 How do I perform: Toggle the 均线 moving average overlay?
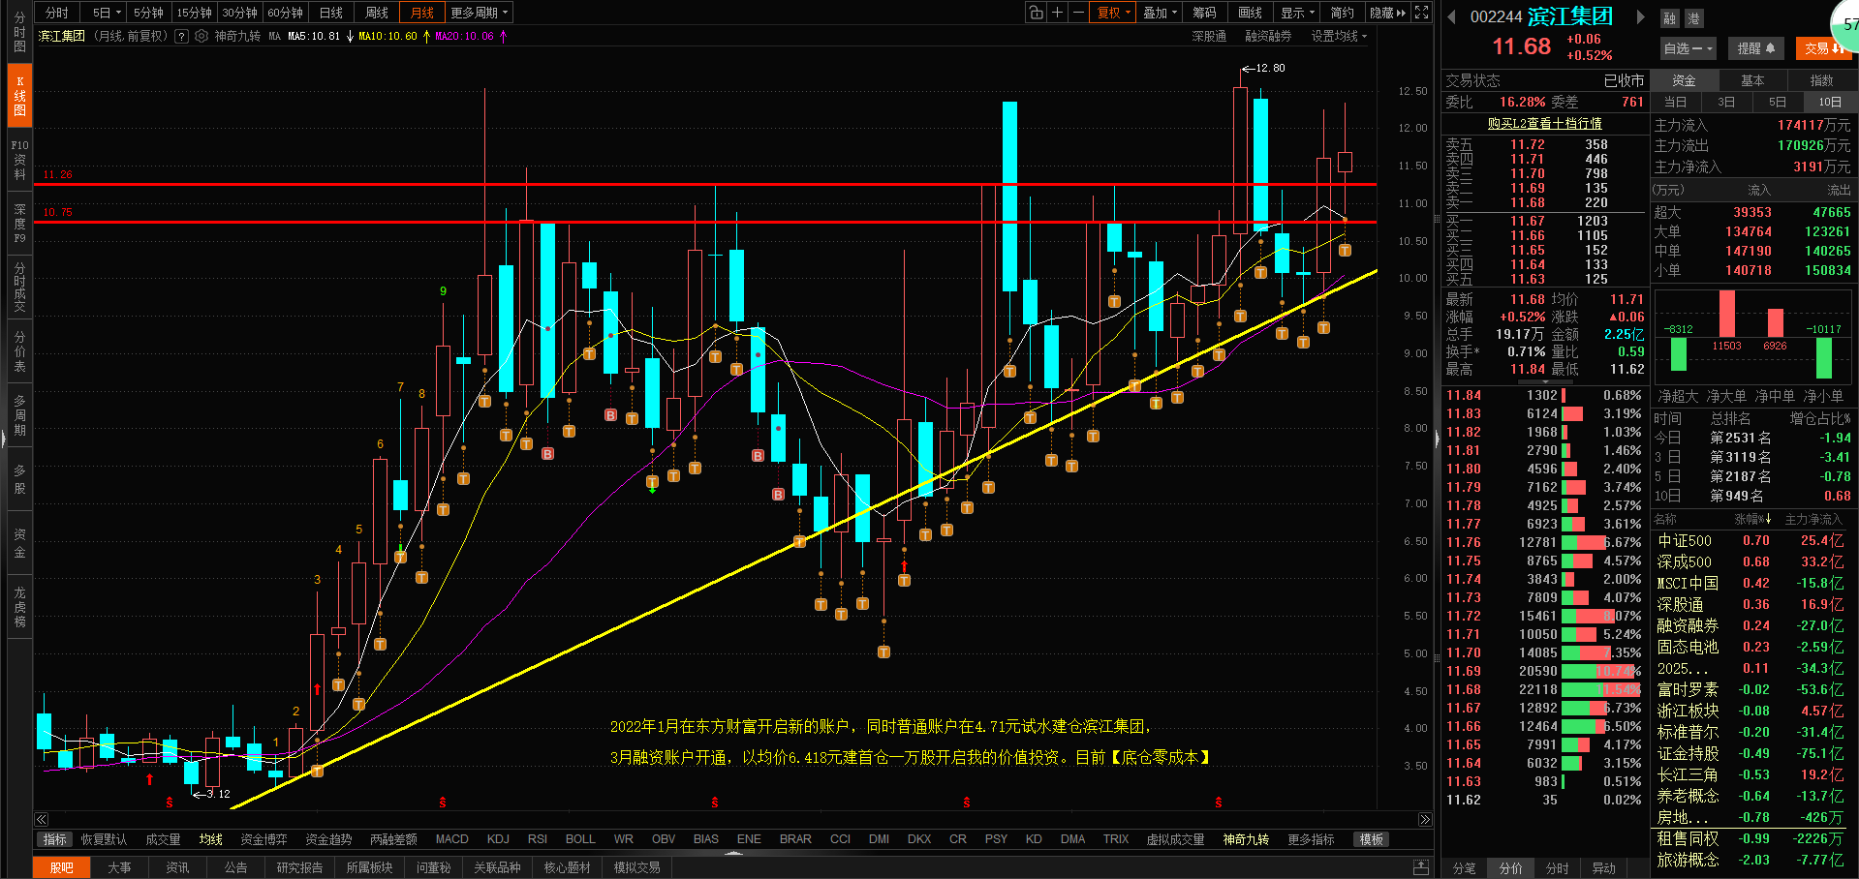[211, 839]
